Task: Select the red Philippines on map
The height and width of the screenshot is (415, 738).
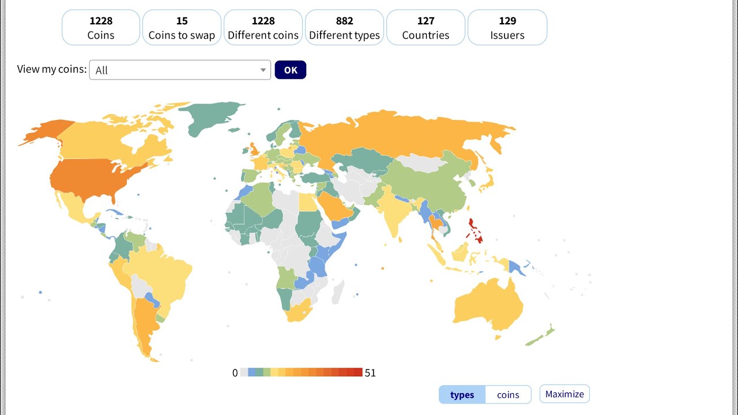Action: [476, 232]
